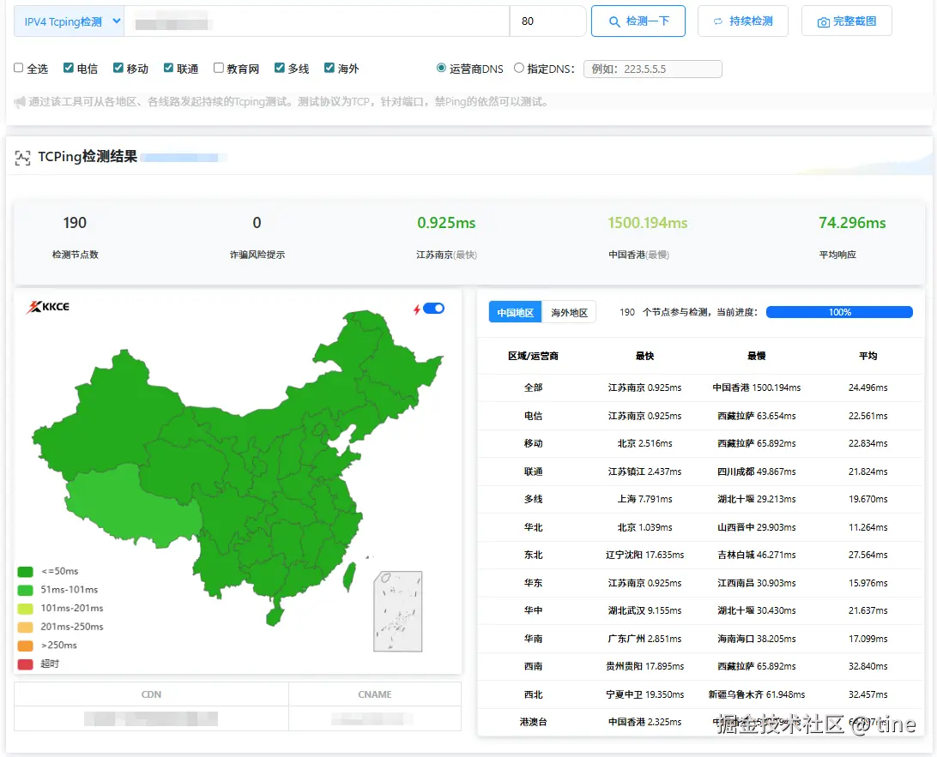Viewport: 937px width, 757px height.
Task: Click the 74.296ms average summary value
Action: [x=852, y=223]
